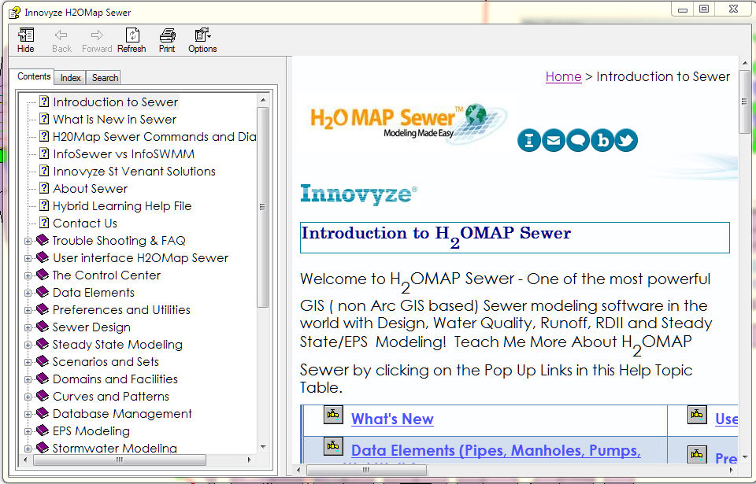Click the help page vertical scrollbar thumb

[x=744, y=102]
